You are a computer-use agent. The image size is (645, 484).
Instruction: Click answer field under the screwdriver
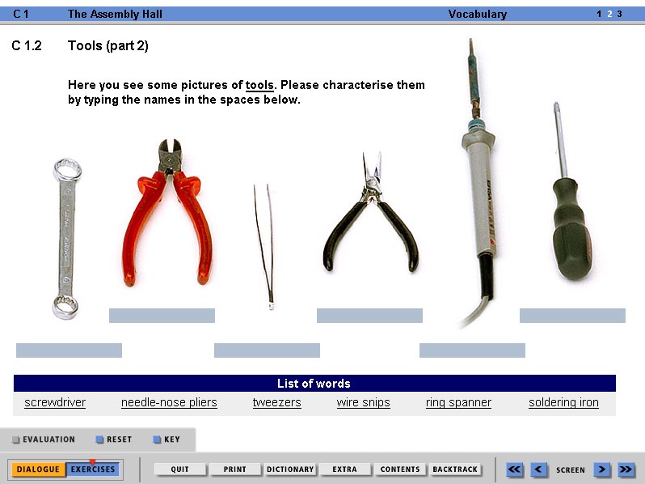tap(572, 316)
